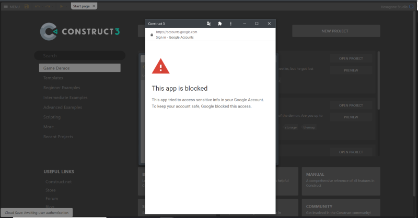Screen dimensions: 418x218
Task: Click the Cloud Save authentication notice
Action: [x=37, y=212]
